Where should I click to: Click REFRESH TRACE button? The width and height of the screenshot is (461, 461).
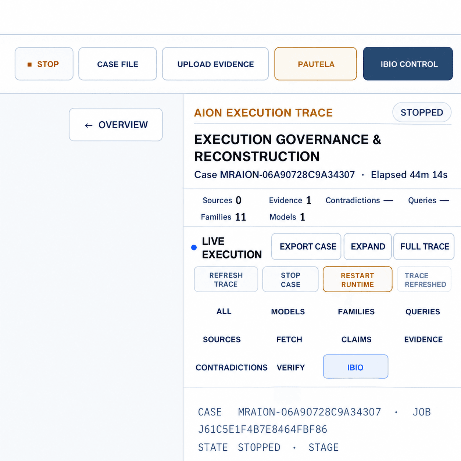click(226, 279)
